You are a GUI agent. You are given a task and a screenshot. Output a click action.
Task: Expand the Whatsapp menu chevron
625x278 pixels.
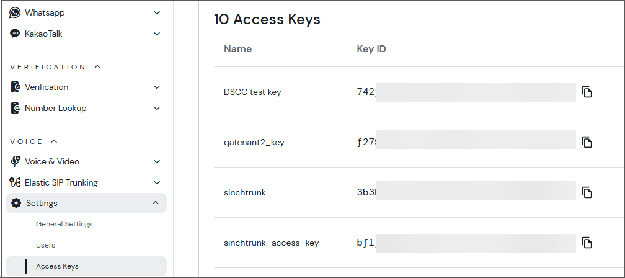pos(157,13)
